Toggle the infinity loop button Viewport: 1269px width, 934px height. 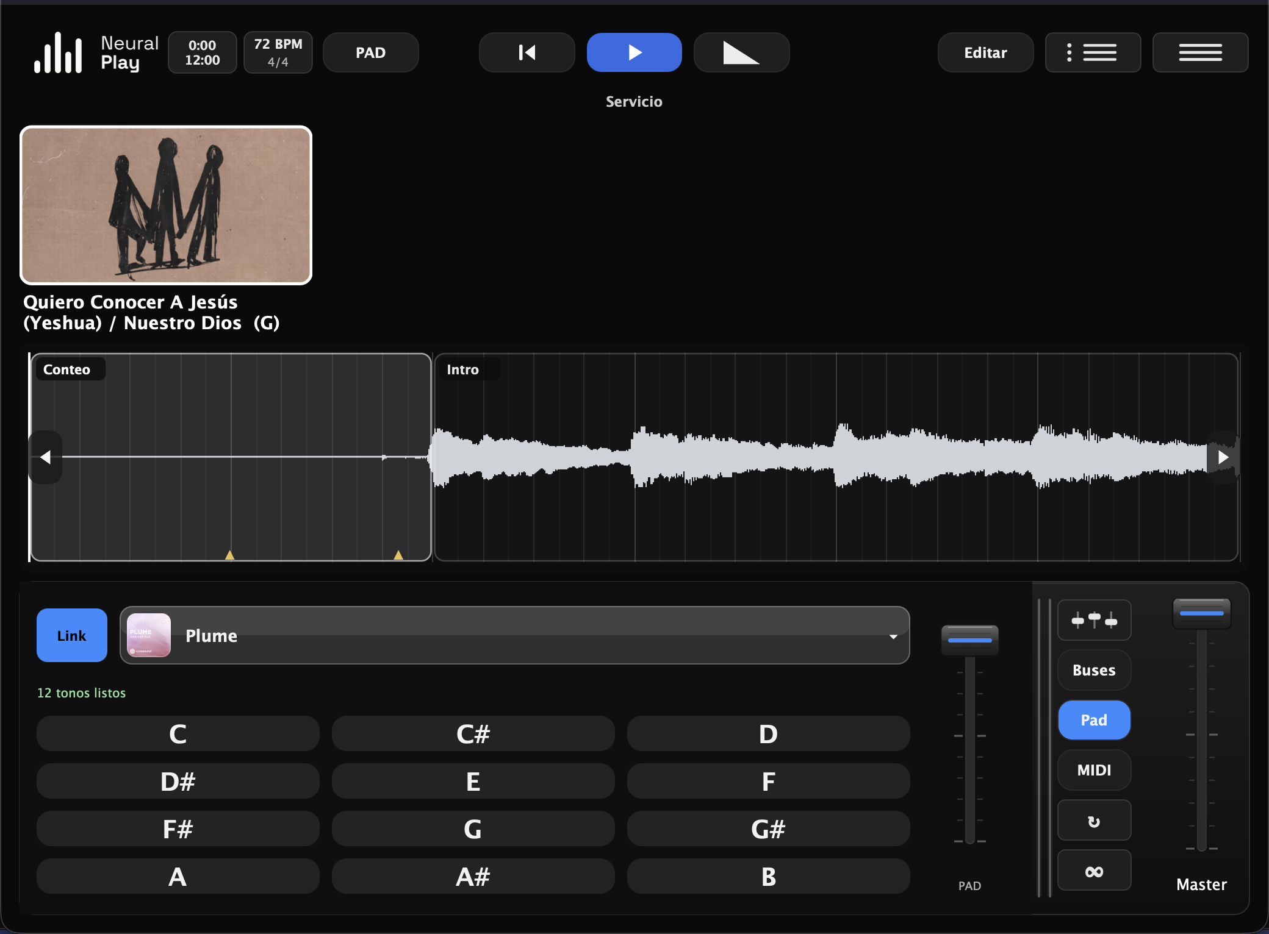[x=1095, y=871]
